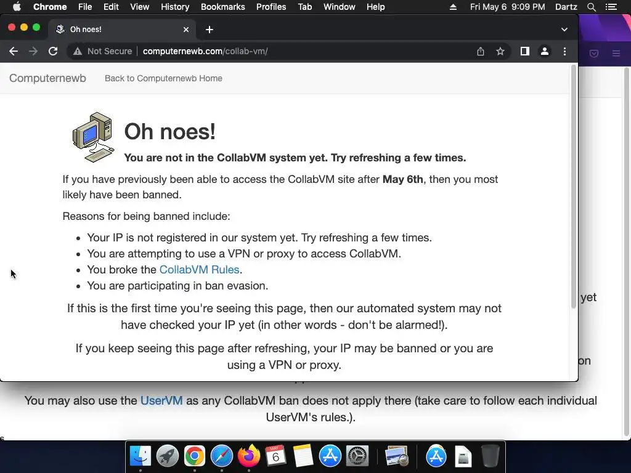Click the date and time in menu bar
This screenshot has width=631, height=473.
click(508, 7)
